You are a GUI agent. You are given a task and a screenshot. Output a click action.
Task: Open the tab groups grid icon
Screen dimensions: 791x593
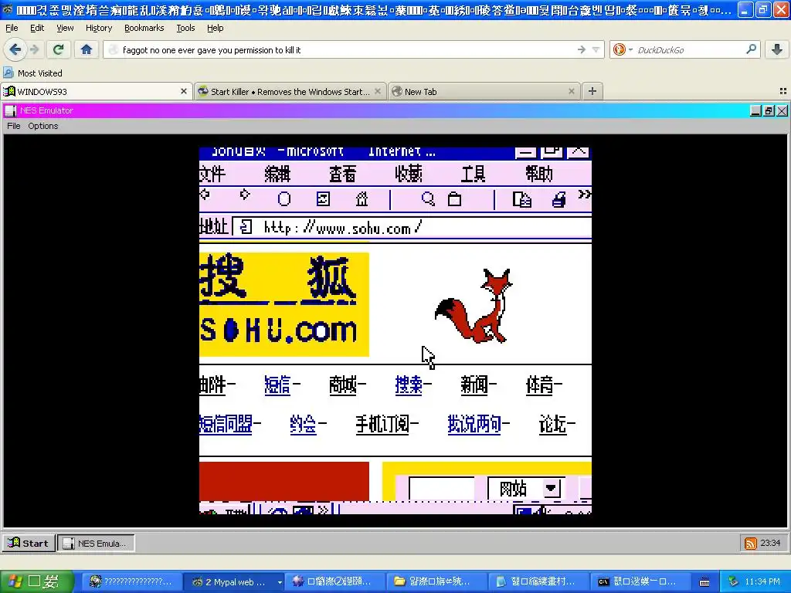click(x=783, y=91)
